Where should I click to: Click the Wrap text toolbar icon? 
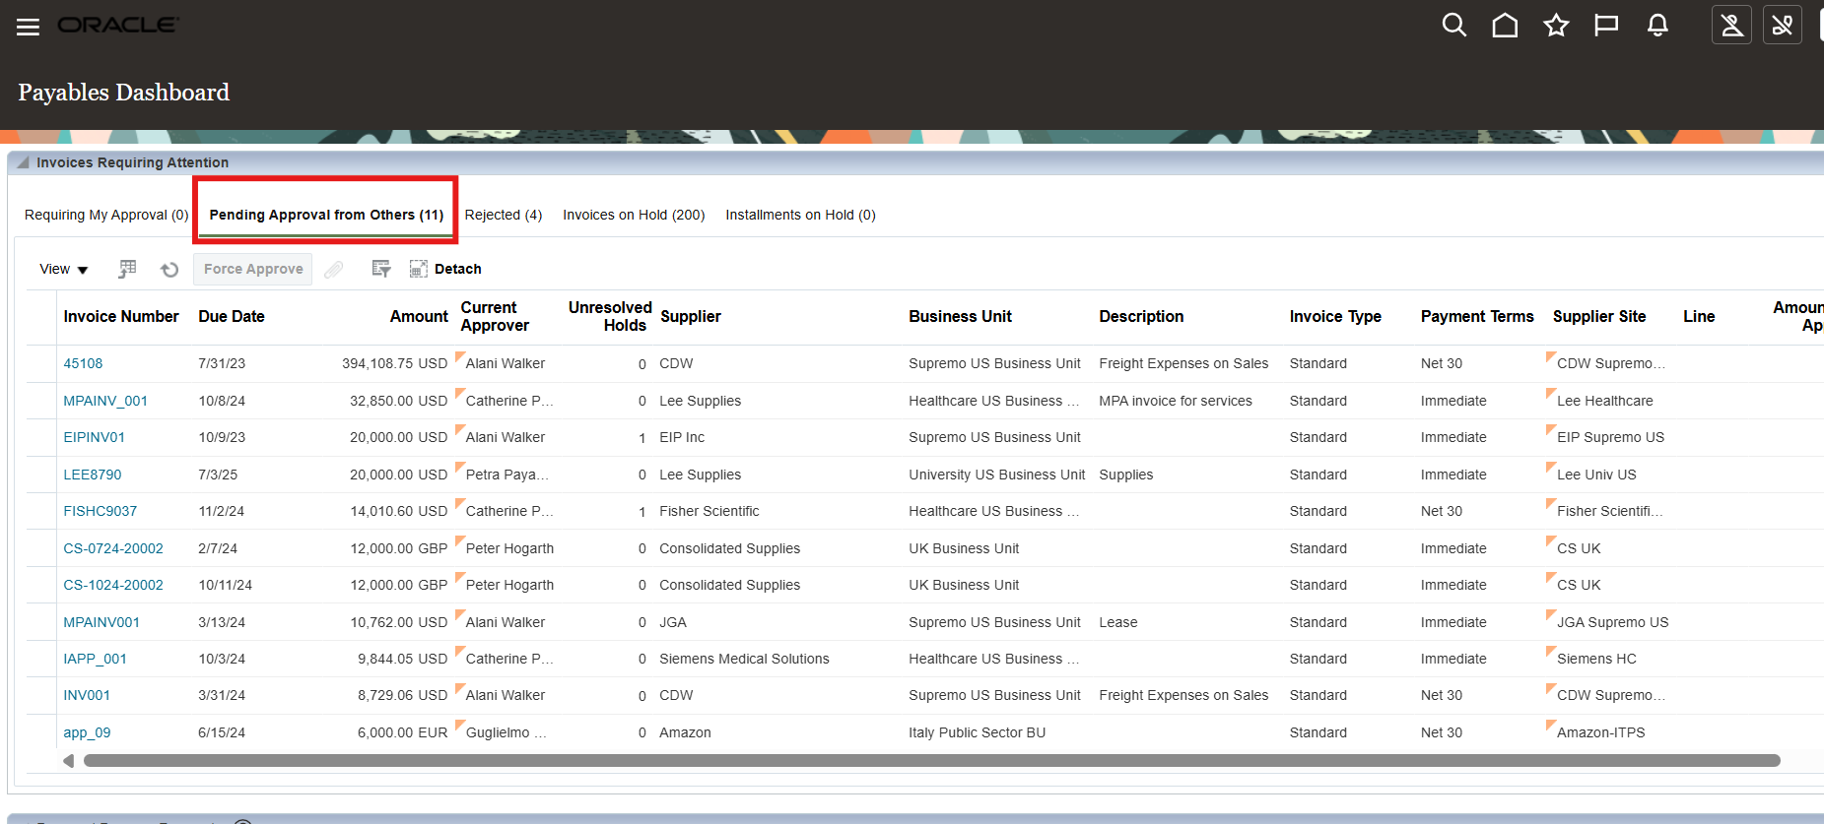point(381,269)
